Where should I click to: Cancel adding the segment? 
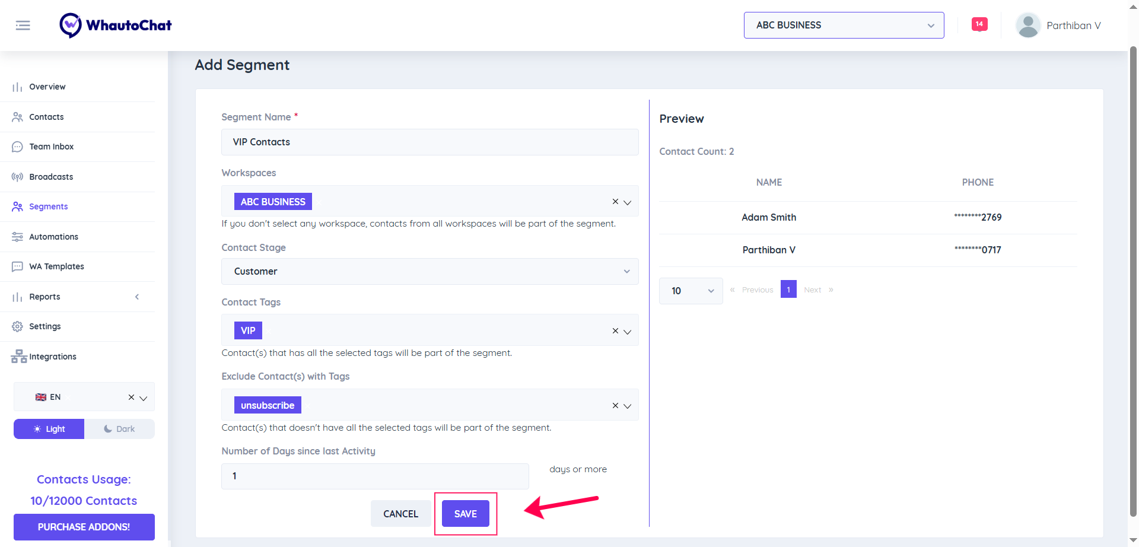[x=400, y=514]
